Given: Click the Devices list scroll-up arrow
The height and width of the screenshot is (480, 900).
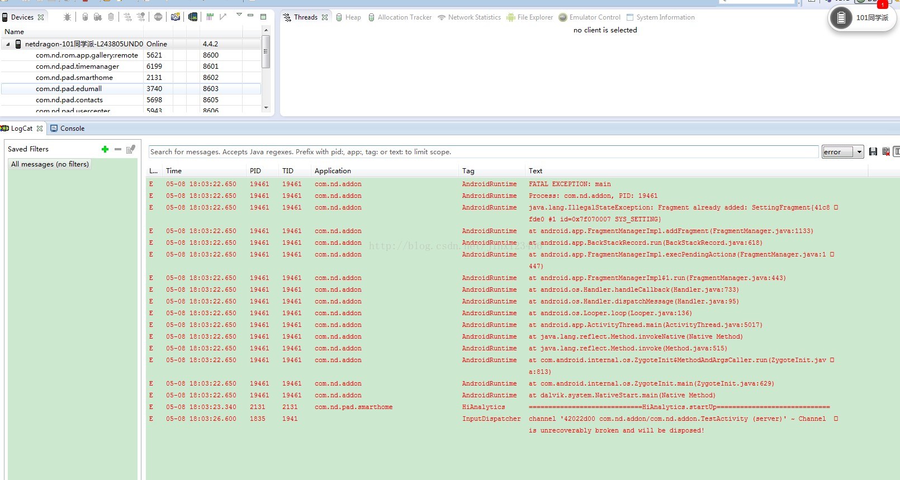Looking at the screenshot, I should tap(266, 30).
